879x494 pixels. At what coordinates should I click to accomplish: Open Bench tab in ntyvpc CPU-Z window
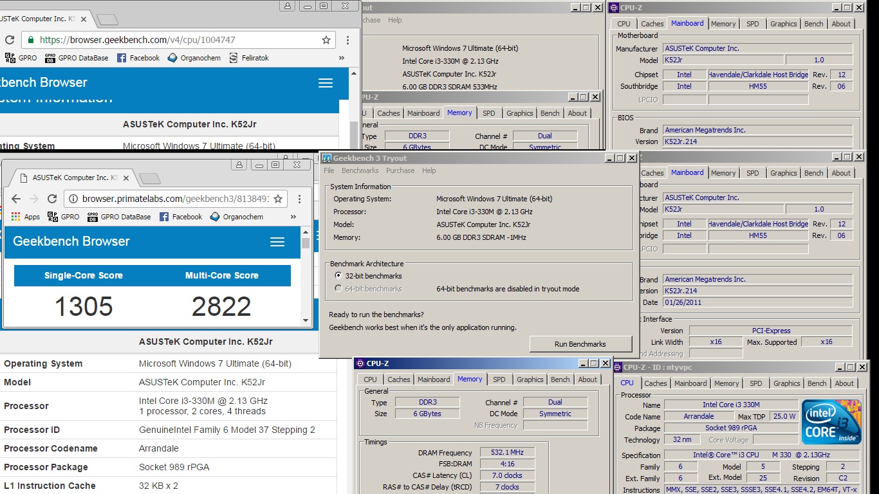click(817, 383)
